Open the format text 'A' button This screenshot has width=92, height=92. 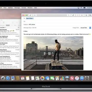coord(82,15)
